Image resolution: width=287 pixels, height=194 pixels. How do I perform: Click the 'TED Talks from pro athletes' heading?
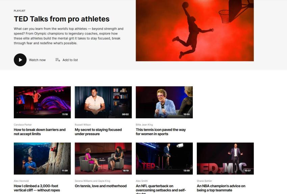point(62,19)
